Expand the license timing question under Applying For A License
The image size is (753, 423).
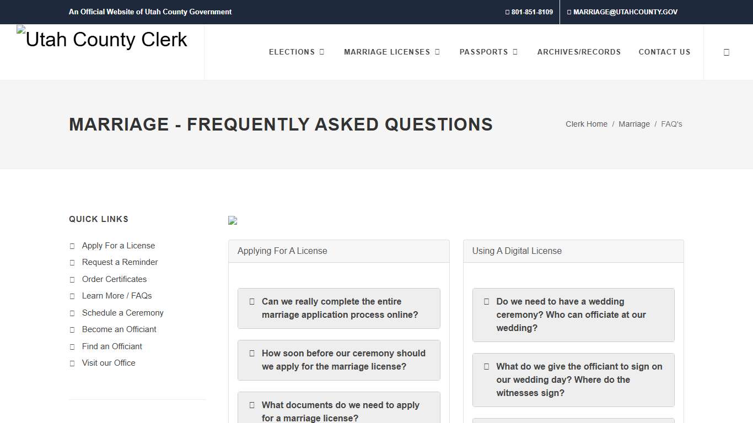pyautogui.click(x=338, y=360)
